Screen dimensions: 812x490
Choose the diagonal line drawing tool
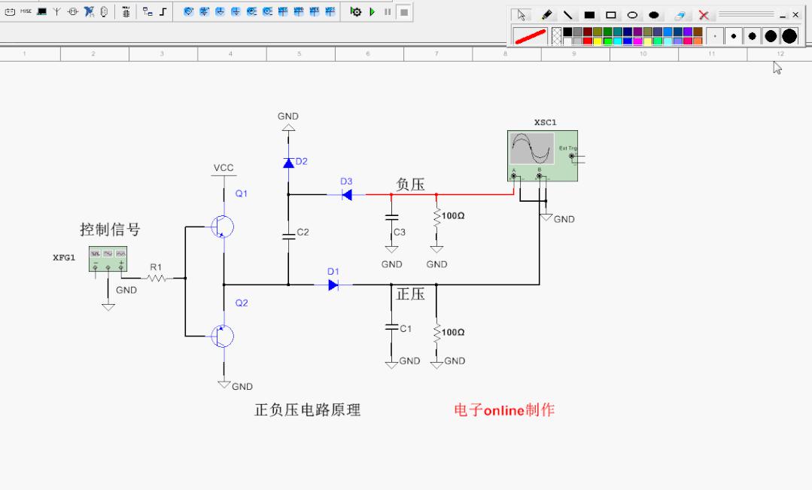coord(568,15)
